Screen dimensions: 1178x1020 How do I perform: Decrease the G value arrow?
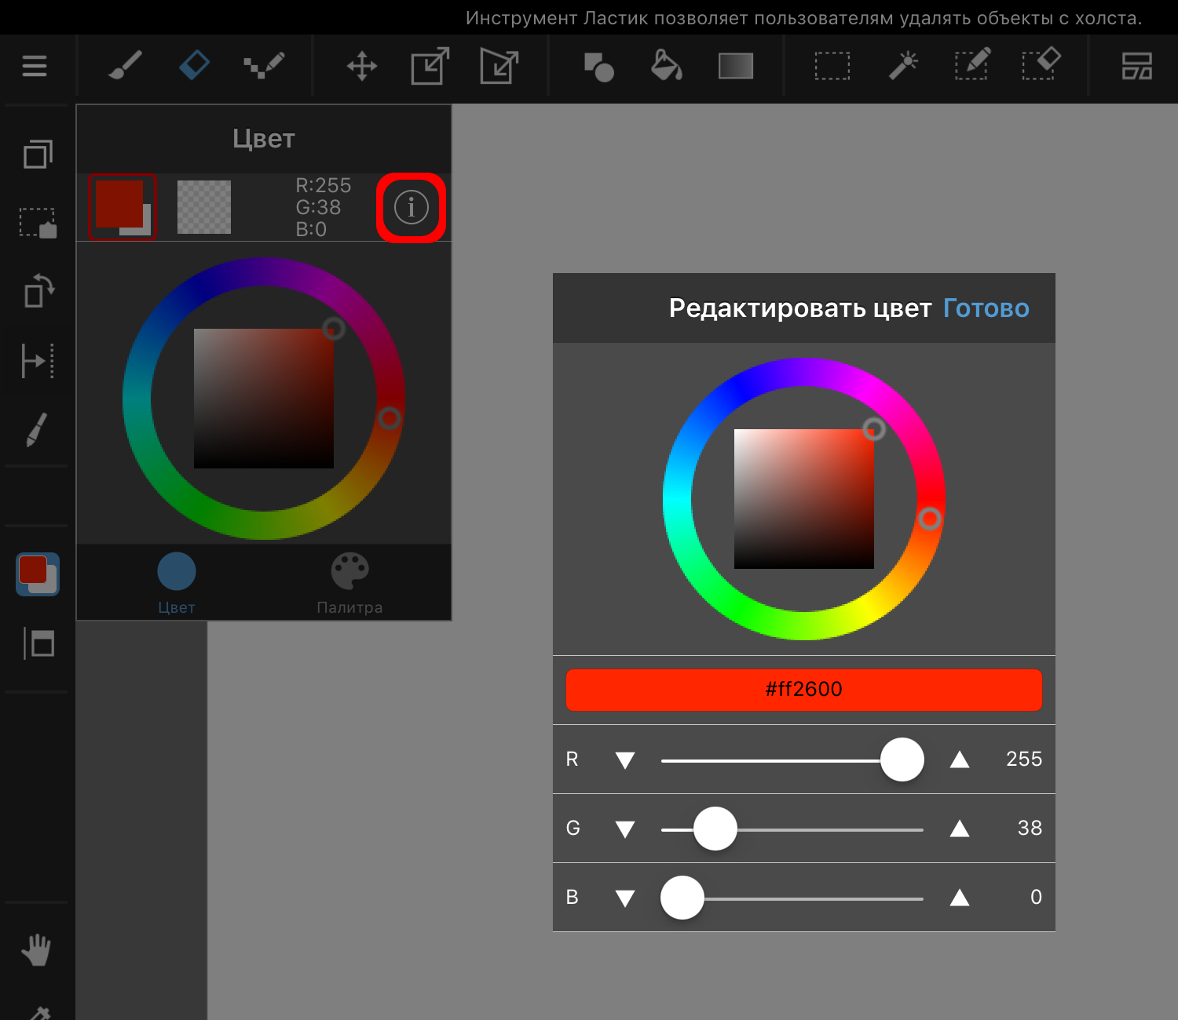(x=625, y=829)
